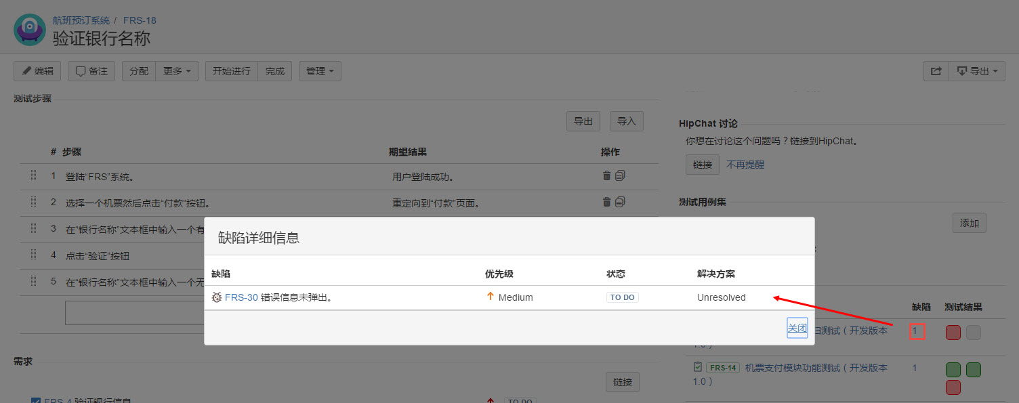Click the 导出 button in test steps section

583,121
